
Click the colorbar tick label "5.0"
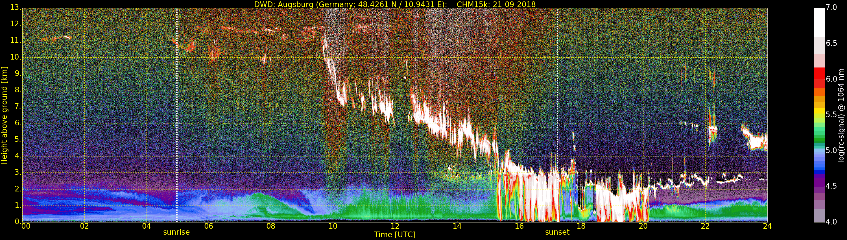point(831,150)
